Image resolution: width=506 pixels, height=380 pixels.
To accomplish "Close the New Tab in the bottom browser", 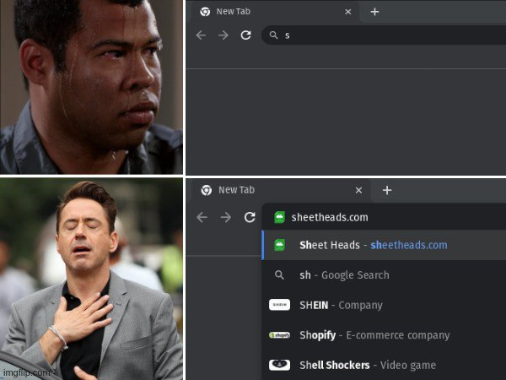I will (358, 190).
